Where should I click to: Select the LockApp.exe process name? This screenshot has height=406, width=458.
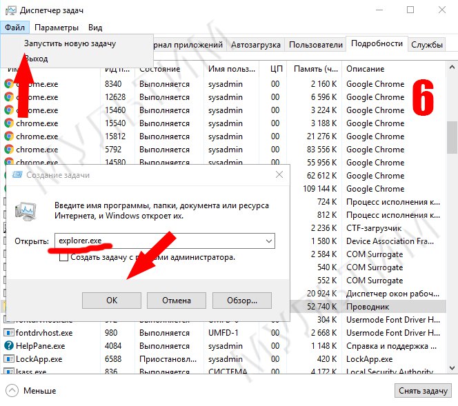pos(39,359)
